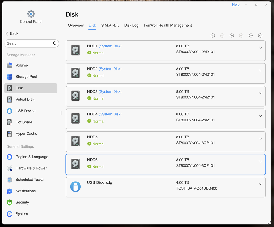Expand the HDD4 disk details chevron
Screen dimensions: 274x227
point(260,116)
